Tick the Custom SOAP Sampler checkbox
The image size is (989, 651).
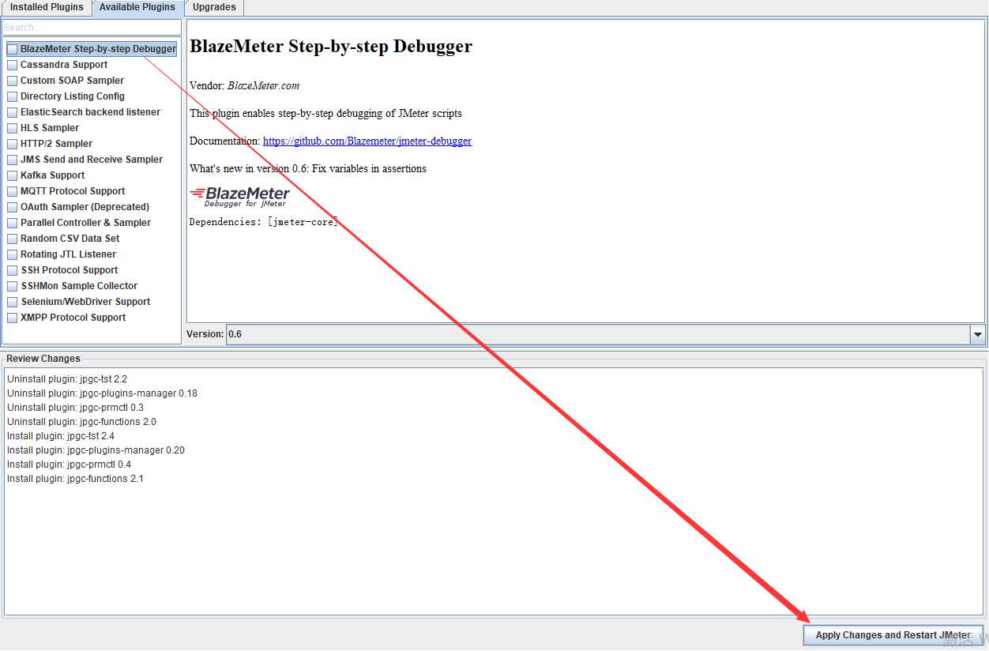(x=13, y=81)
